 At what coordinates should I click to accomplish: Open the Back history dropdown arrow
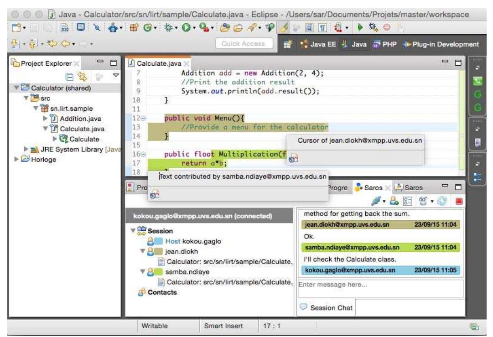point(73,44)
